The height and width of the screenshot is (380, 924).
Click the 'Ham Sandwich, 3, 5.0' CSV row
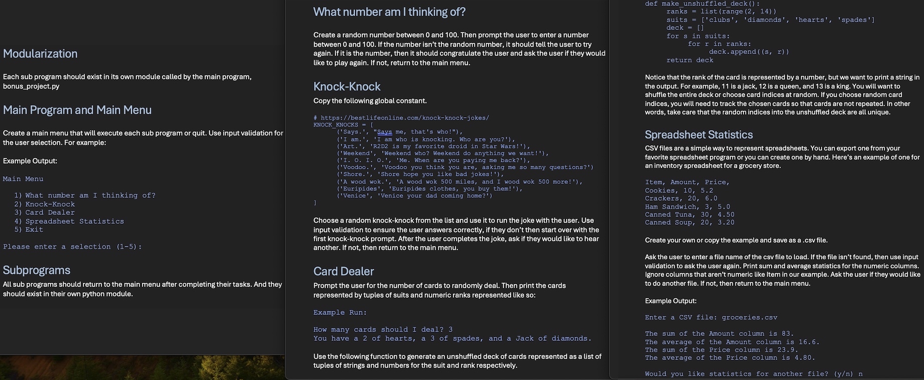tap(688, 207)
